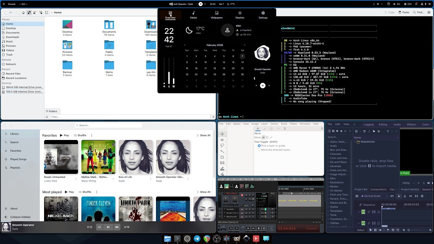Toggle Shuffle for Favorites section
434x244 pixels.
(80, 135)
